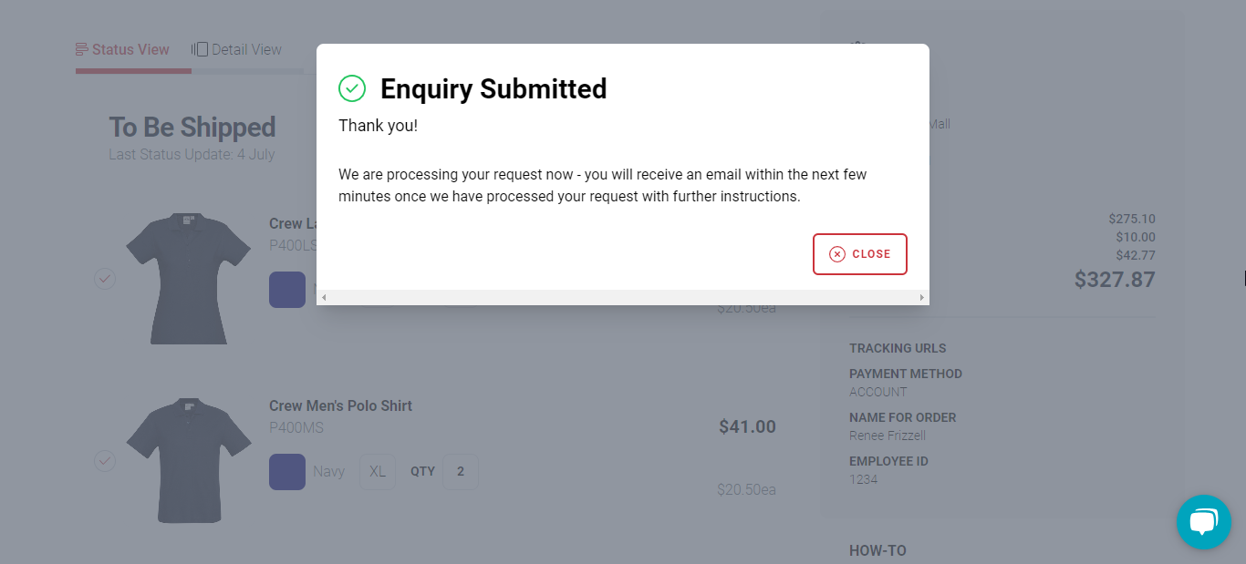Pick Navy color swatch for Men's Polo
The width and height of the screenshot is (1246, 564).
287,472
